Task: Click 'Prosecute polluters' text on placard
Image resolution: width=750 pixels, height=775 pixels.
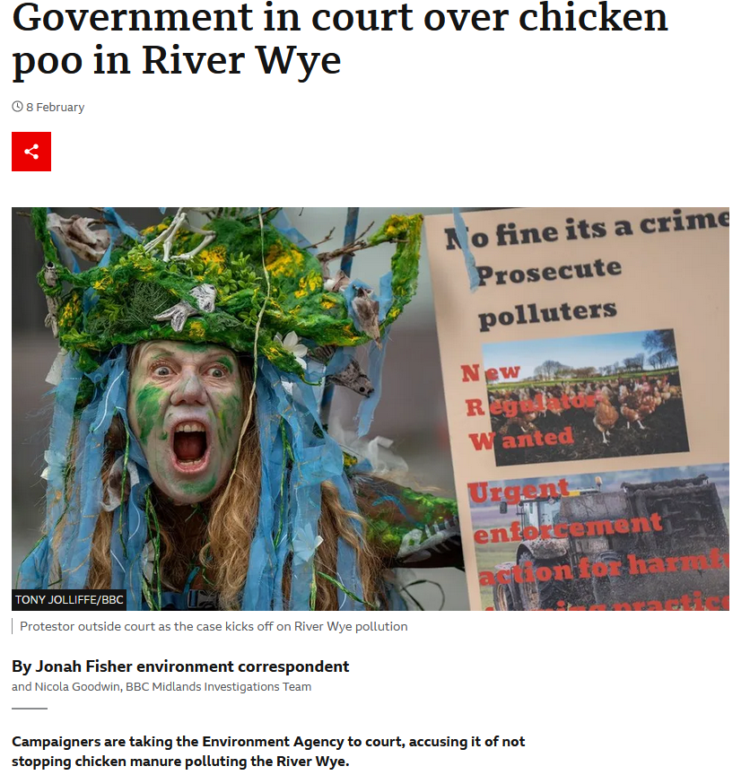Action: pyautogui.click(x=549, y=292)
